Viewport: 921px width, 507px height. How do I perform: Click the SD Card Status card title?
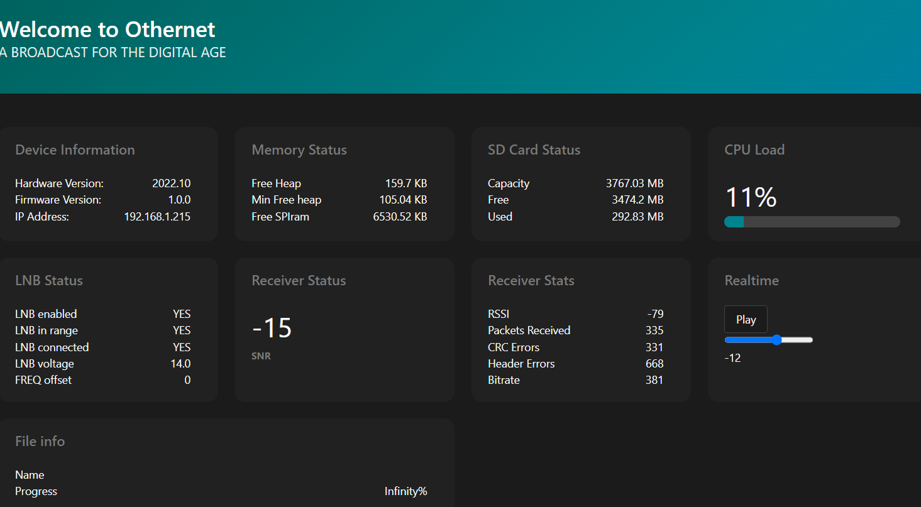tap(534, 150)
